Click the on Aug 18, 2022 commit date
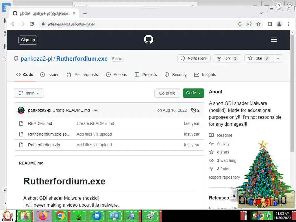Screen dimensions: 296x222 172,110
